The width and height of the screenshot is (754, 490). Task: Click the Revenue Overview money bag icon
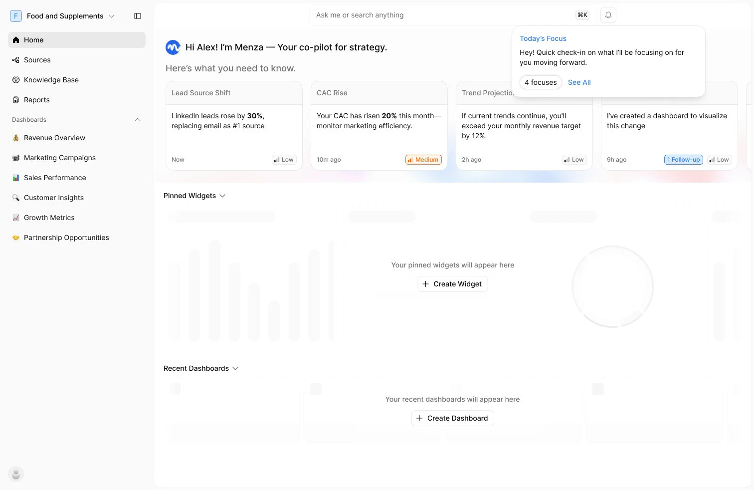[16, 138]
